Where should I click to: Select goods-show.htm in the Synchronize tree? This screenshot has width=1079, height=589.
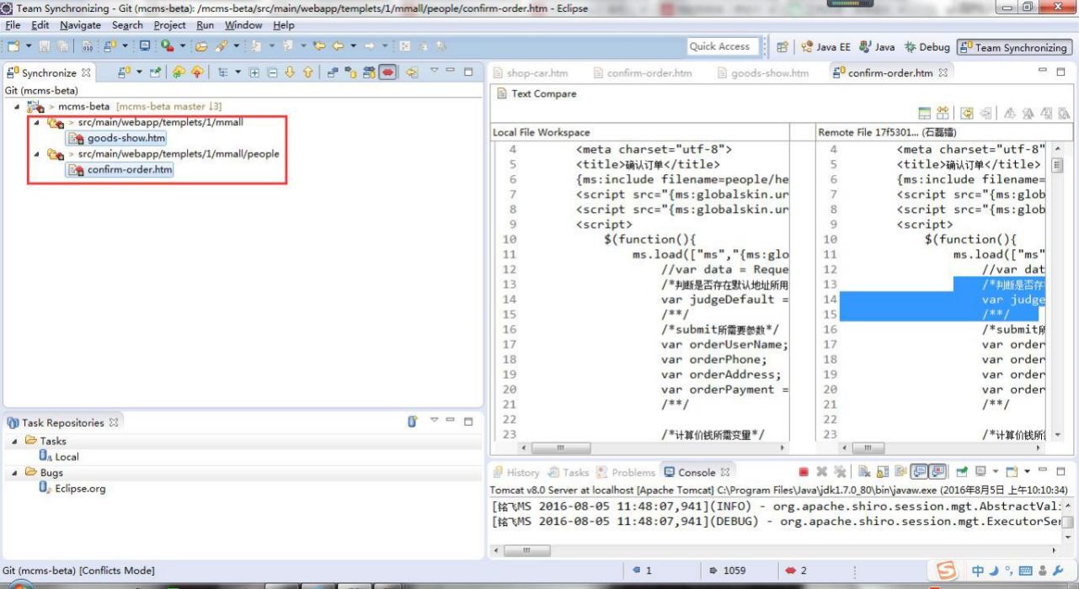[x=116, y=138]
